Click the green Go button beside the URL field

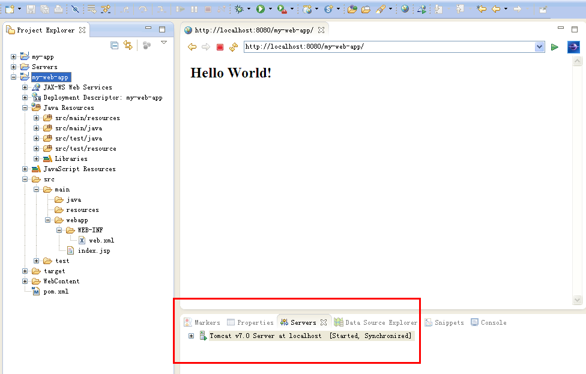(554, 46)
